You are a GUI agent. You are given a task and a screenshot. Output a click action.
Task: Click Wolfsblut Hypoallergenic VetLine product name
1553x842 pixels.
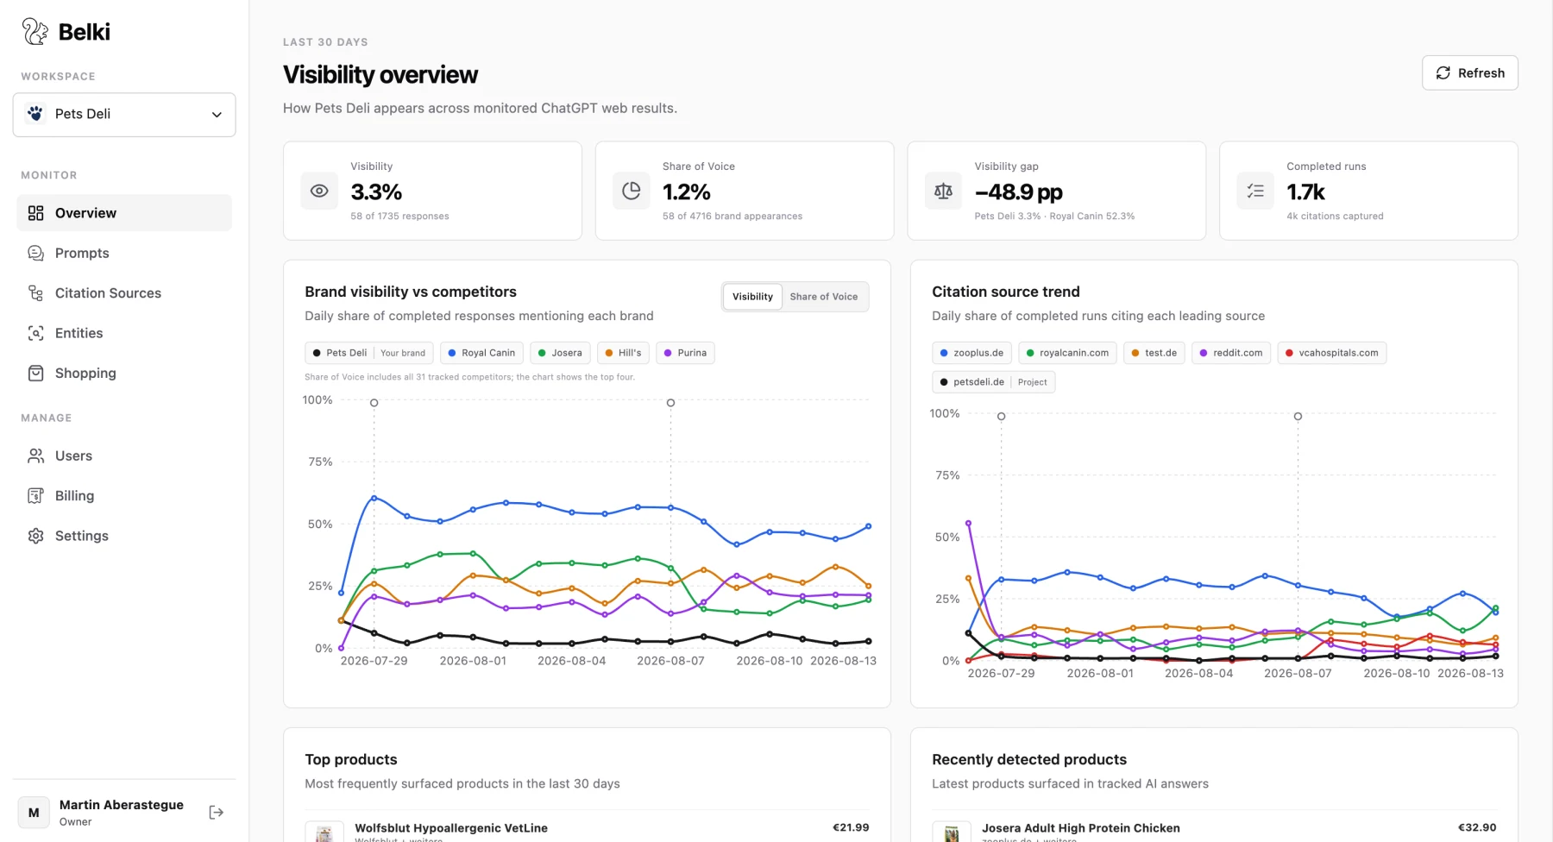pos(451,827)
